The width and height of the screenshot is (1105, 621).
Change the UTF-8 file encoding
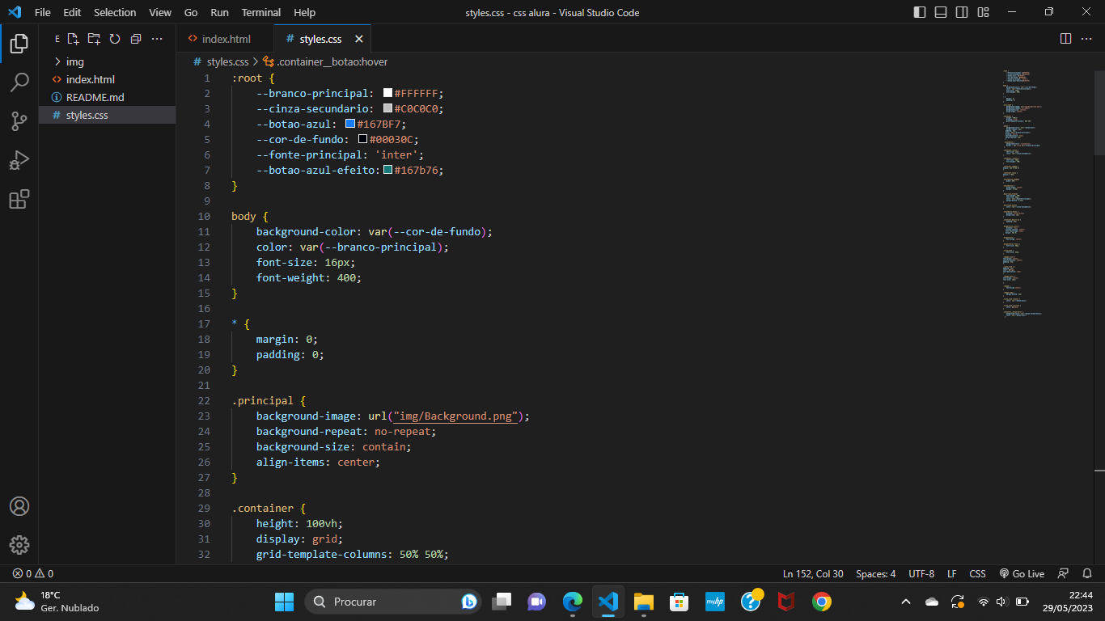(921, 574)
